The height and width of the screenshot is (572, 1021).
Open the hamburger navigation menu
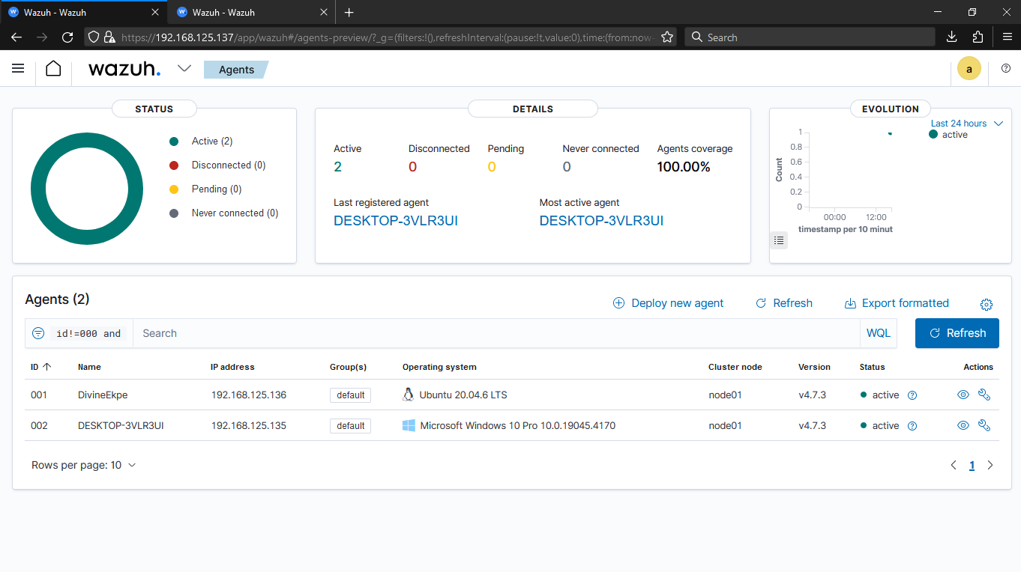click(x=18, y=69)
